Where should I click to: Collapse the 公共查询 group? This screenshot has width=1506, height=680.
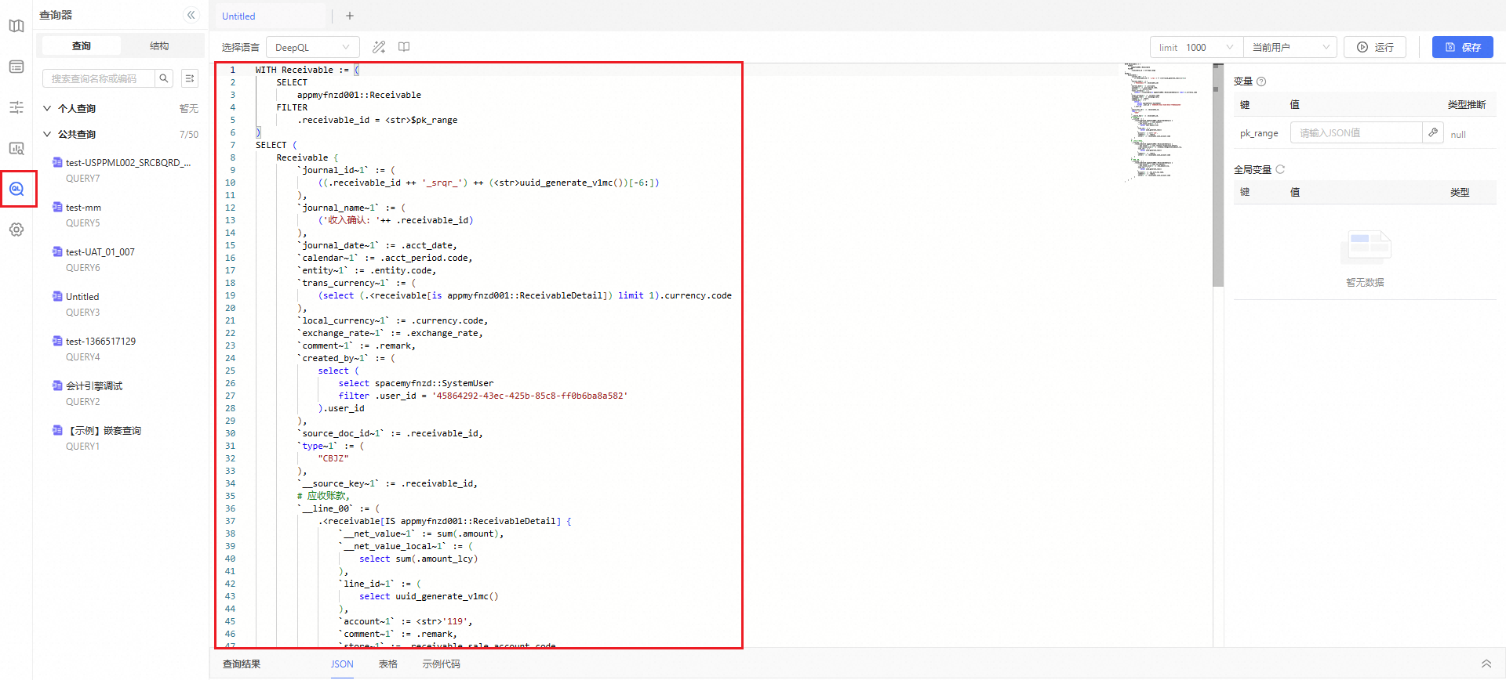[x=48, y=134]
